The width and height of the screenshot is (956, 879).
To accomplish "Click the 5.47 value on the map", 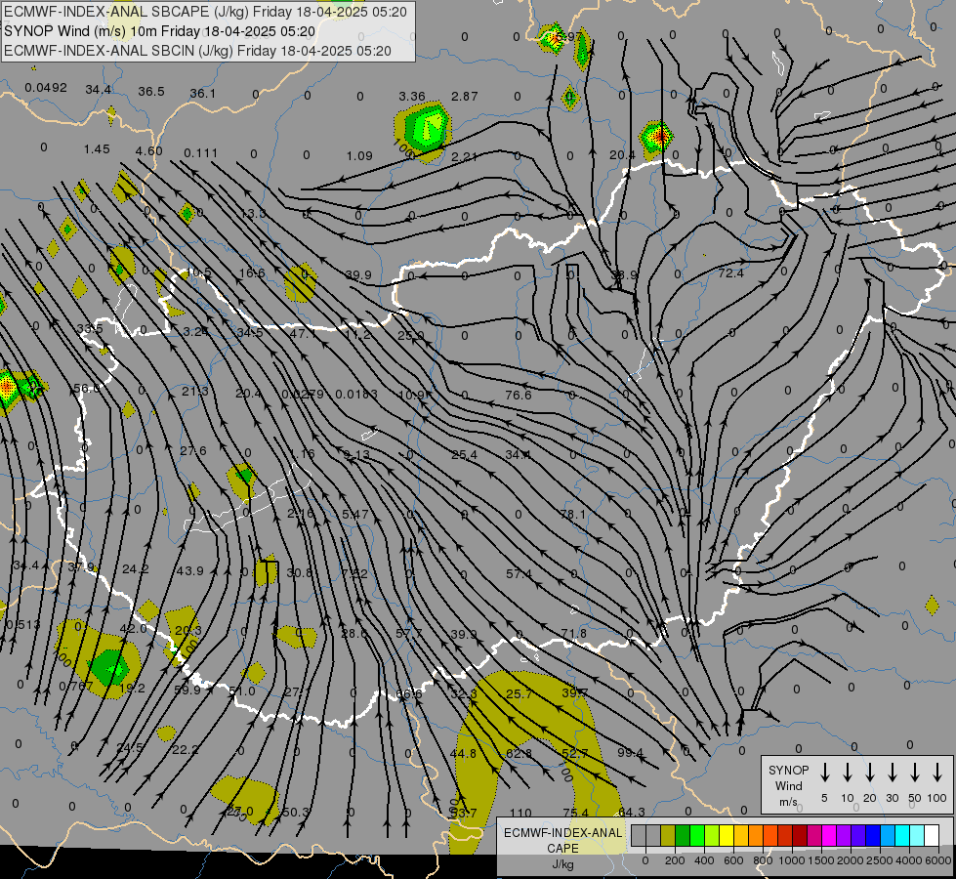I will tap(355, 515).
